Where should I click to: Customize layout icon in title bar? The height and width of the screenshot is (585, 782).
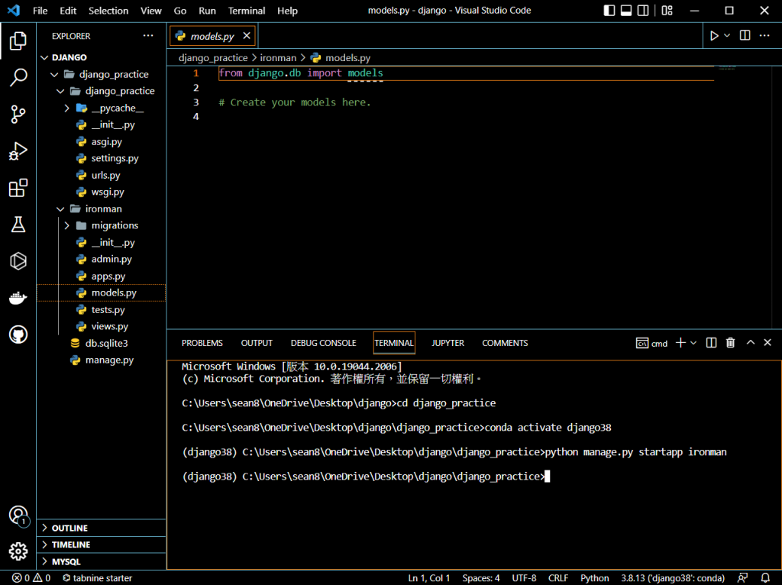(667, 11)
